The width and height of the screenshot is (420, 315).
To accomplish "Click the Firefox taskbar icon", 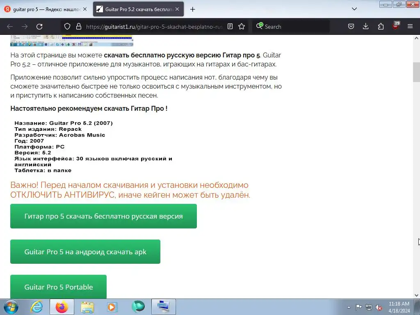I will click(62, 307).
